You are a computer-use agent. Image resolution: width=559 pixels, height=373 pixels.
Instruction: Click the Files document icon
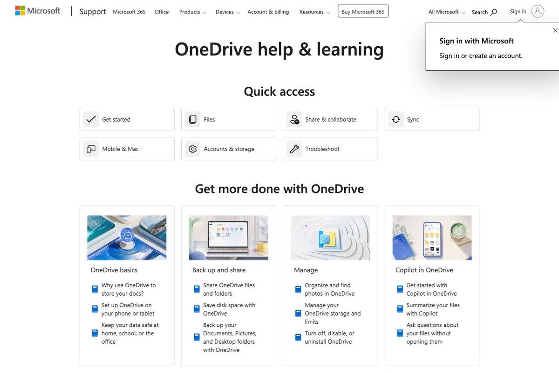(193, 119)
